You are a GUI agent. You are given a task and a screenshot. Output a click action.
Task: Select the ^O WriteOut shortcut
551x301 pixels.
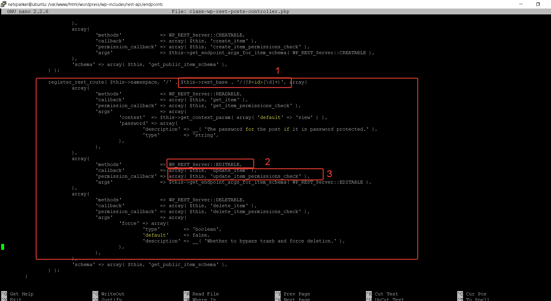click(109, 294)
